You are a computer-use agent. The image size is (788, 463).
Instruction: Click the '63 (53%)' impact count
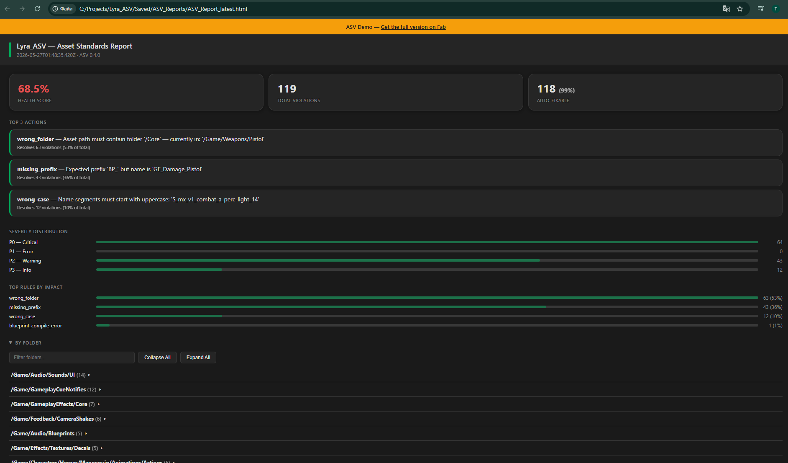click(773, 298)
